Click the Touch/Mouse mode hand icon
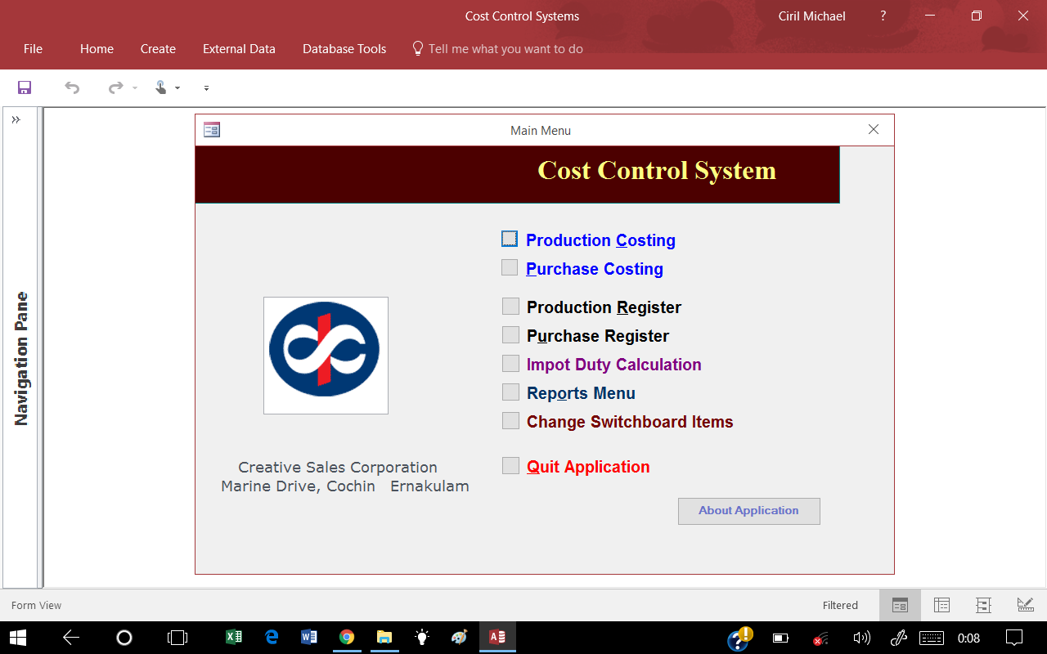This screenshot has width=1047, height=654. (x=161, y=87)
